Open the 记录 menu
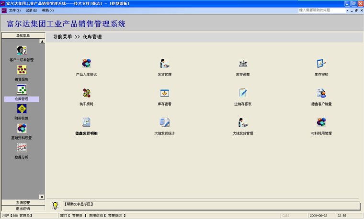 31,11
